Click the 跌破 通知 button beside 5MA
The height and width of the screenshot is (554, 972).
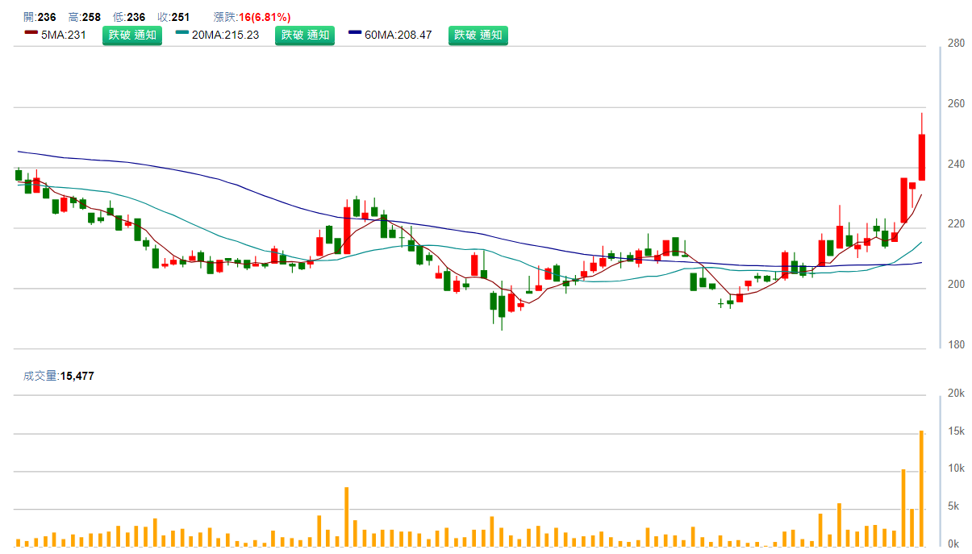tap(132, 35)
